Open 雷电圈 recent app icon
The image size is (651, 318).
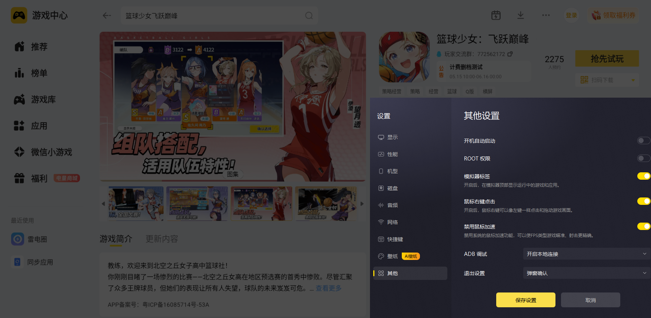[17, 239]
